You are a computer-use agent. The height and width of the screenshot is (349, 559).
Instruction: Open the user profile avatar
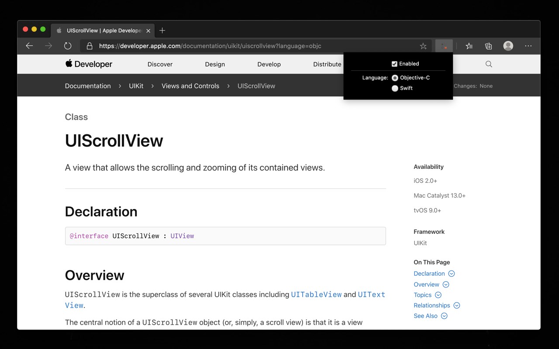click(x=508, y=46)
